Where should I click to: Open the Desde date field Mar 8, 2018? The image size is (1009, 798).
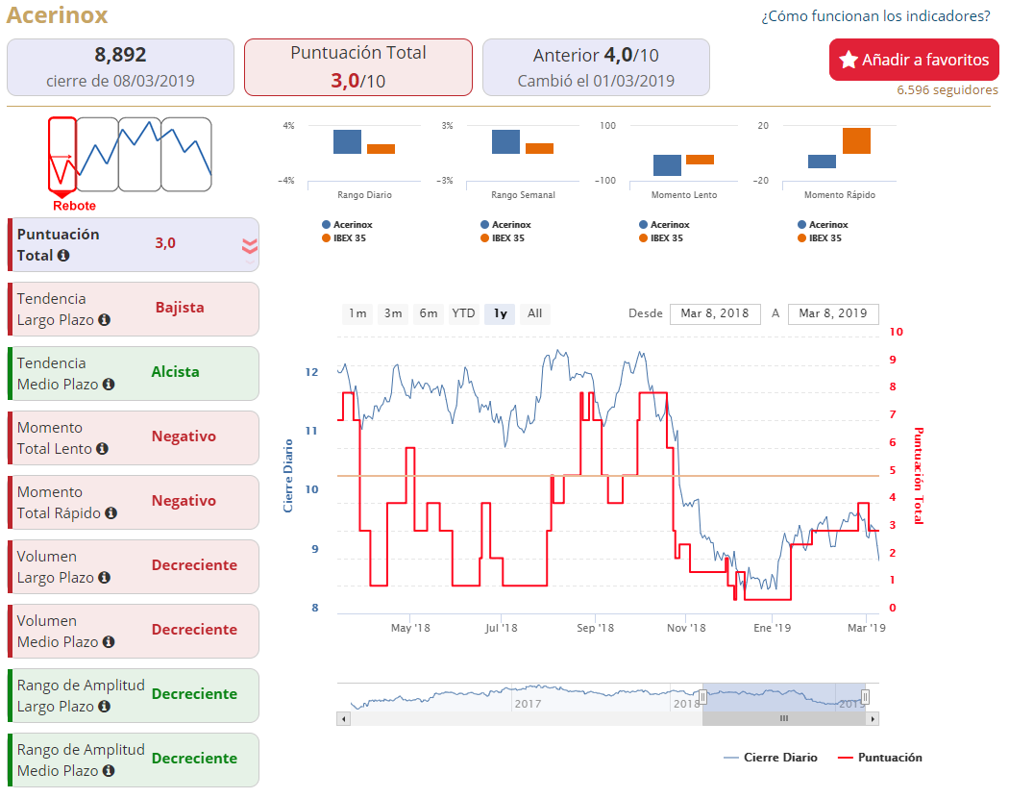715,313
